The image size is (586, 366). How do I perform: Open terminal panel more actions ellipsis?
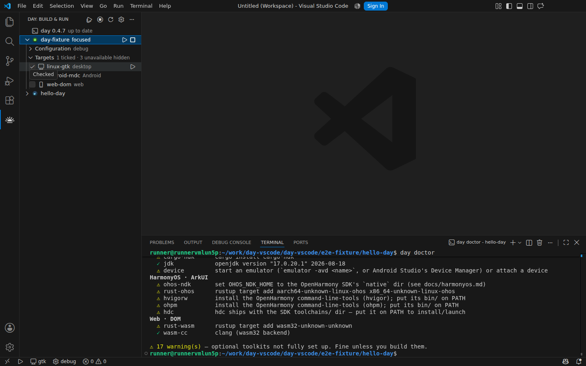click(550, 242)
